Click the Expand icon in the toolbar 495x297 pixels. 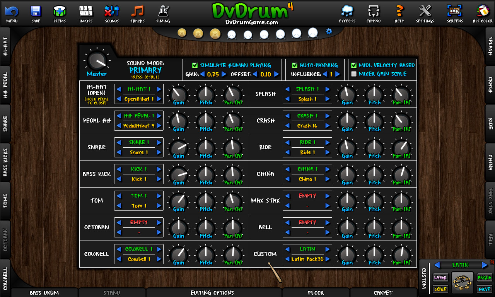click(x=374, y=11)
